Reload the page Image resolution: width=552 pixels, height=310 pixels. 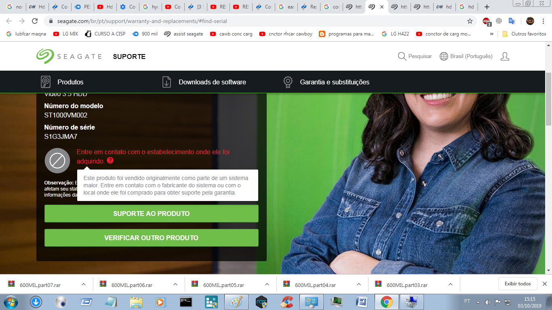point(35,21)
